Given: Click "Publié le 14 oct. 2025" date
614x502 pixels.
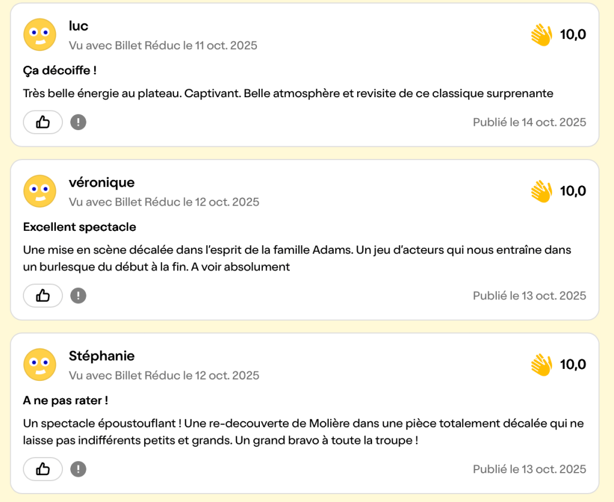Looking at the screenshot, I should pyautogui.click(x=529, y=122).
